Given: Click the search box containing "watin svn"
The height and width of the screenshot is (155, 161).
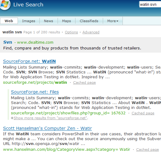Looking at the screenshot, I should coord(150,5).
